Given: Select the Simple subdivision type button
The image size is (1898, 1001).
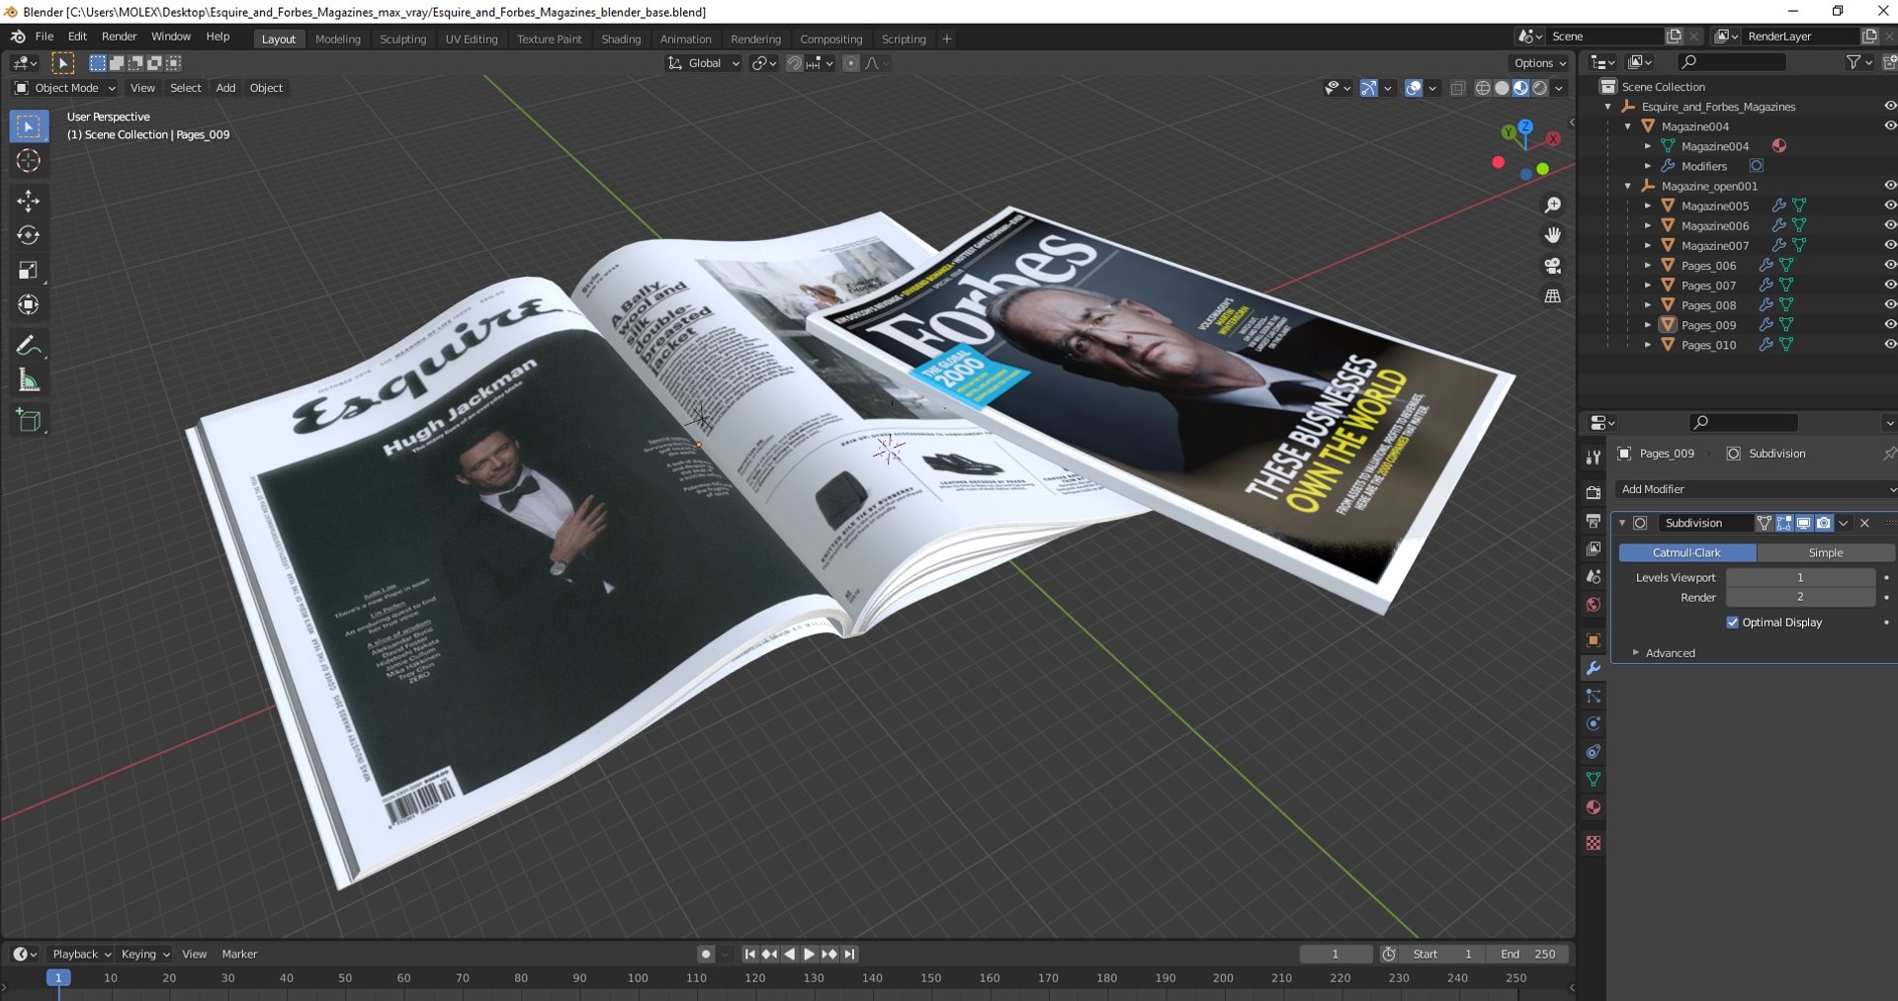Looking at the screenshot, I should tap(1826, 552).
